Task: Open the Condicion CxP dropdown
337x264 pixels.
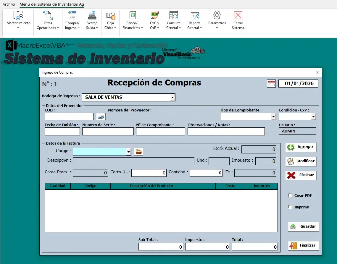Action: [313, 117]
